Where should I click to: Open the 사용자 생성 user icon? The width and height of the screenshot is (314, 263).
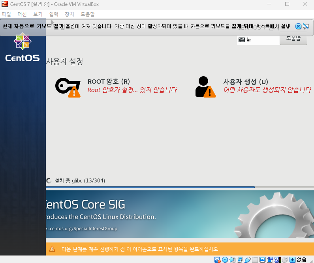(x=205, y=87)
